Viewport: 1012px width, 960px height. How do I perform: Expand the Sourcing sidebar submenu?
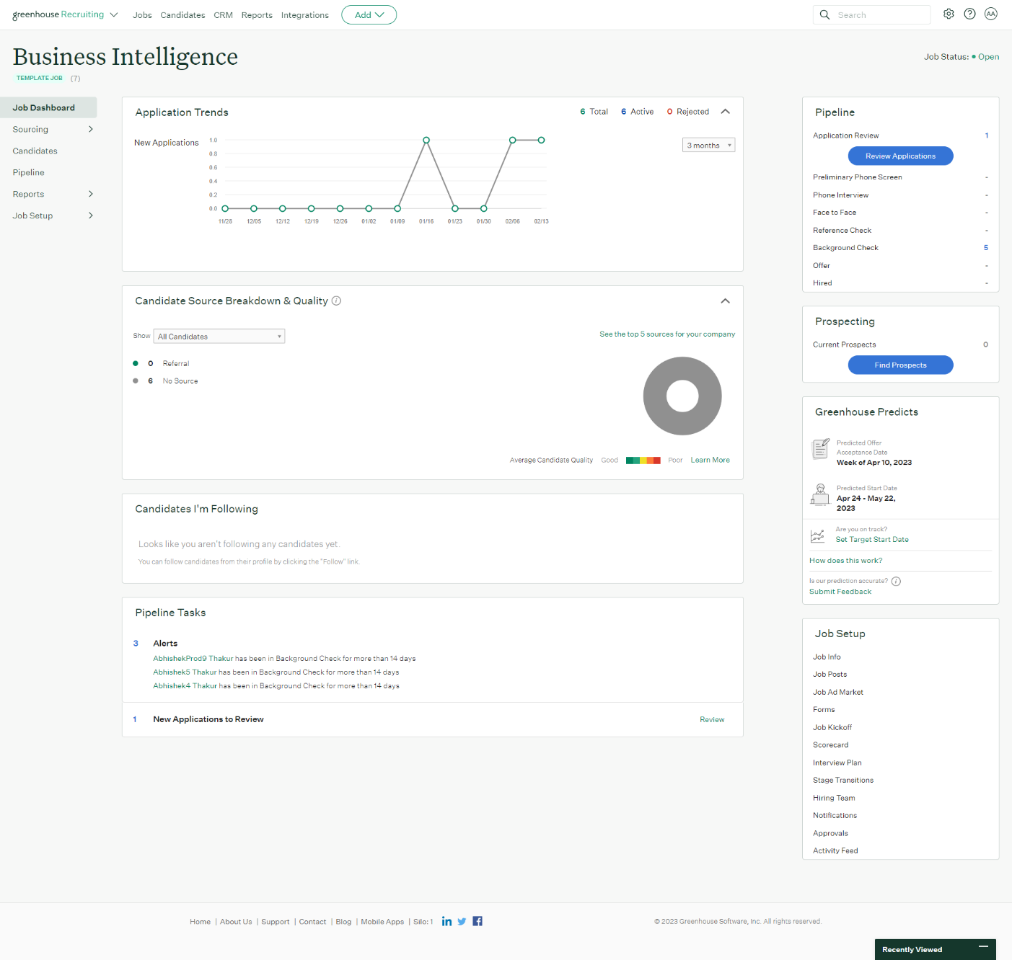coord(91,129)
